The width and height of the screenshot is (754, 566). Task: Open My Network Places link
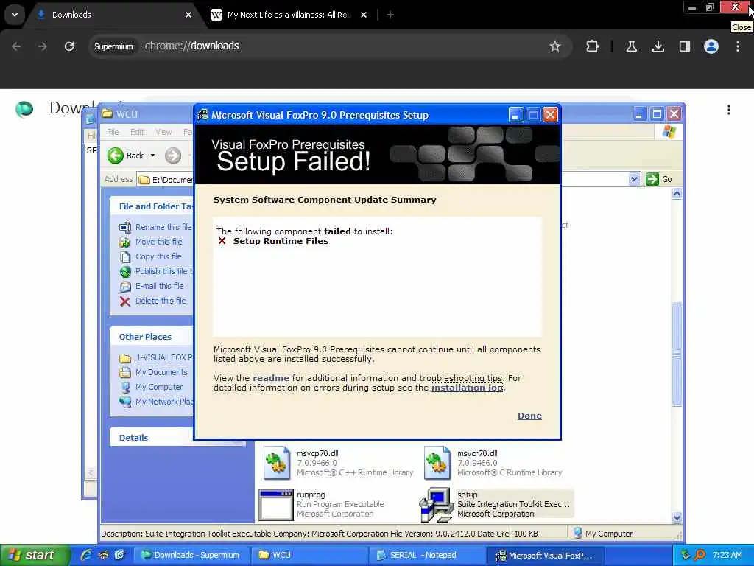[x=164, y=402]
